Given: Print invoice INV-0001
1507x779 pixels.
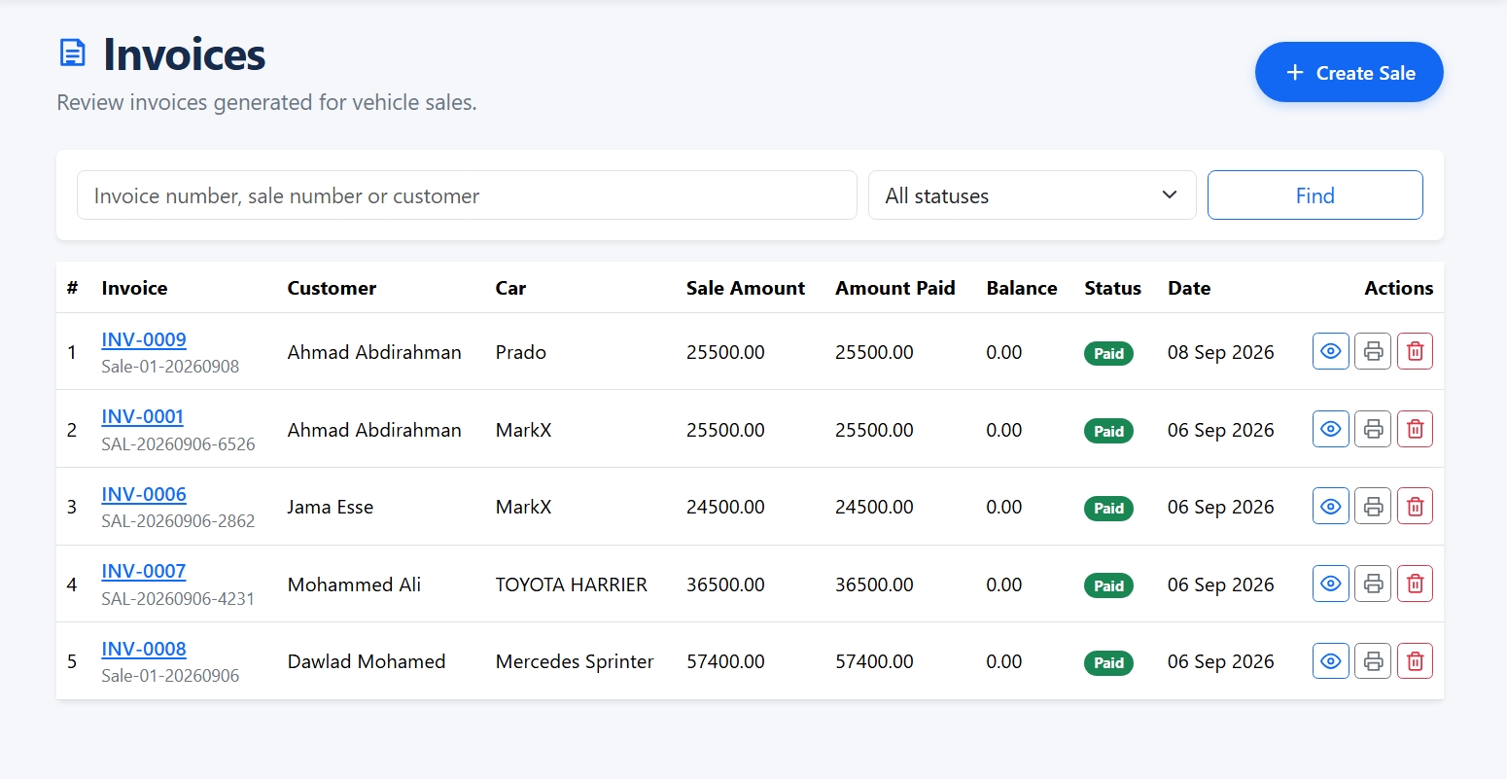Looking at the screenshot, I should point(1373,429).
